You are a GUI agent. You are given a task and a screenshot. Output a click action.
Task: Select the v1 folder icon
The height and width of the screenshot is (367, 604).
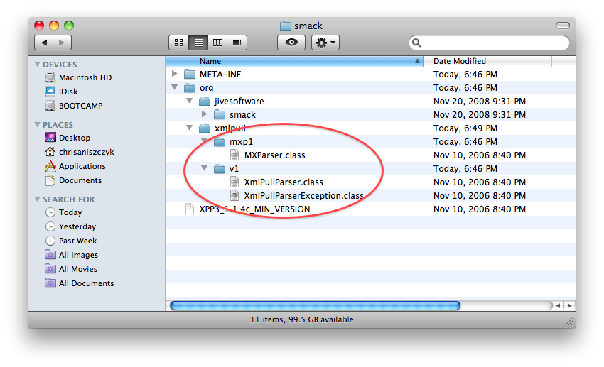(220, 168)
